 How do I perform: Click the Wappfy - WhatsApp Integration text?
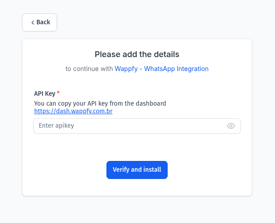coord(161,69)
